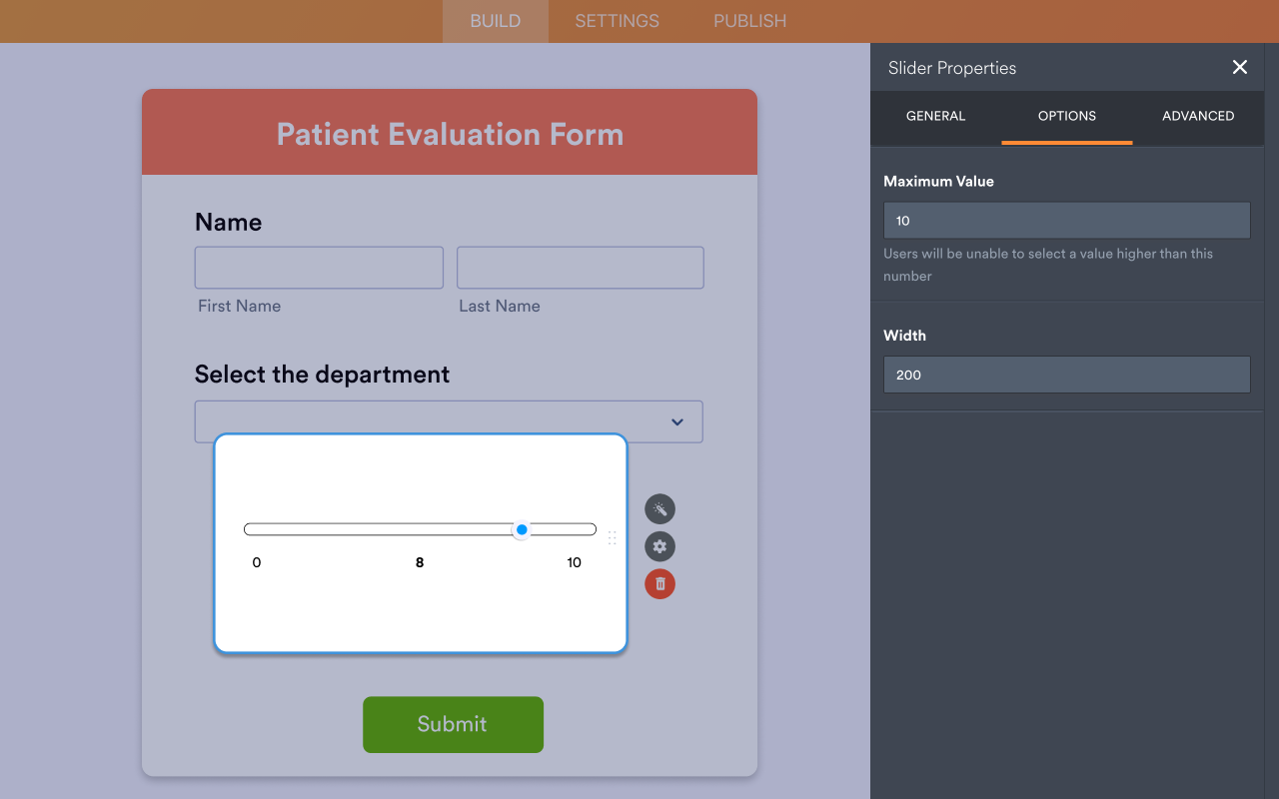Go to the PUBLISH section
Image resolution: width=1279 pixels, height=799 pixels.
tap(749, 20)
